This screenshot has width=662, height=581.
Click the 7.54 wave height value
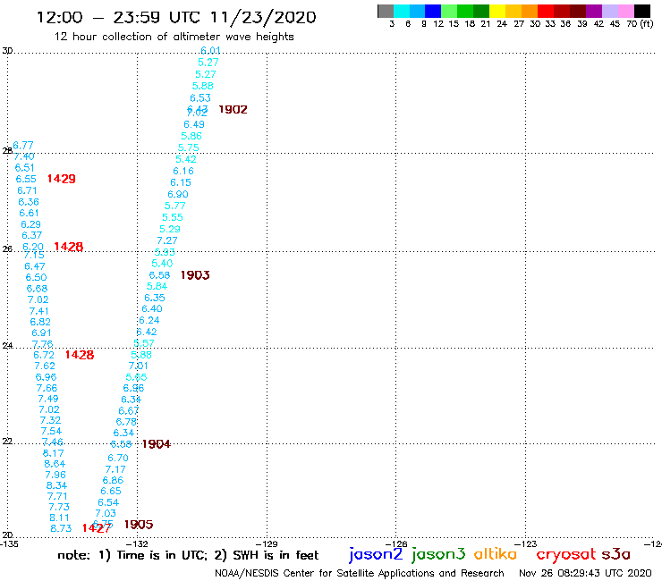coord(51,431)
